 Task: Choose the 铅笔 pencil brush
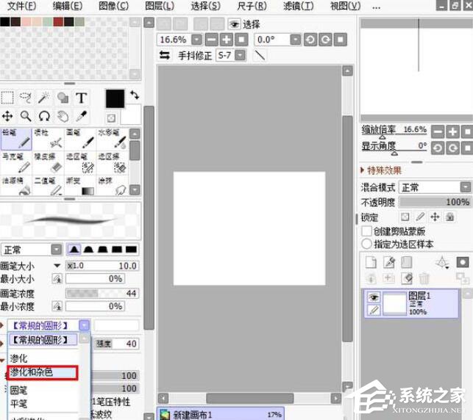[16, 139]
